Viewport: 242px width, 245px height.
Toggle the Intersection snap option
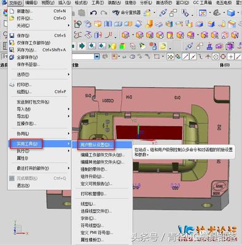208,56
